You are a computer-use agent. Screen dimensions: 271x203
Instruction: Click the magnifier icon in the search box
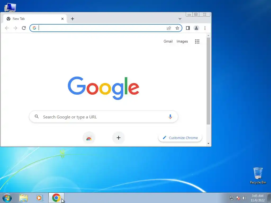tap(37, 117)
